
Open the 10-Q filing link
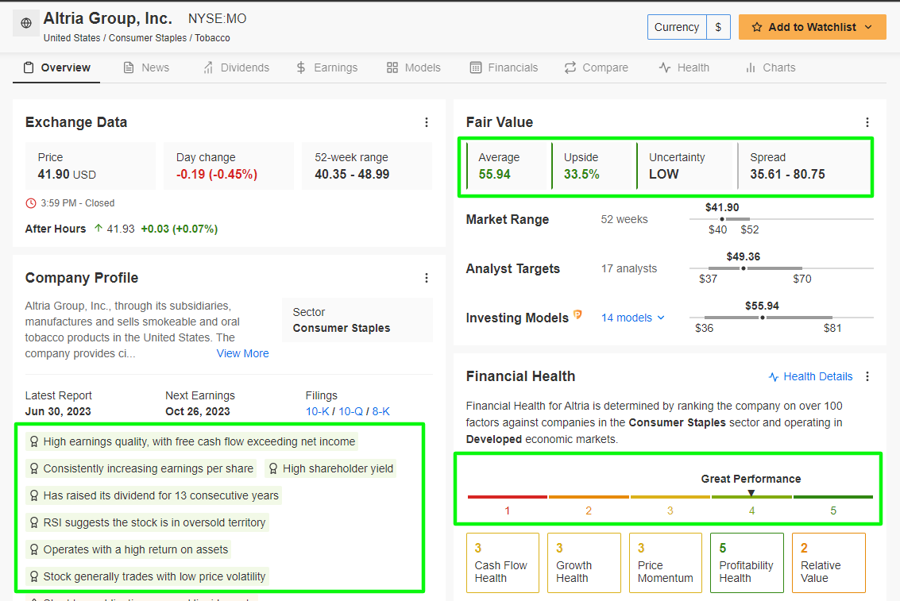coord(350,411)
